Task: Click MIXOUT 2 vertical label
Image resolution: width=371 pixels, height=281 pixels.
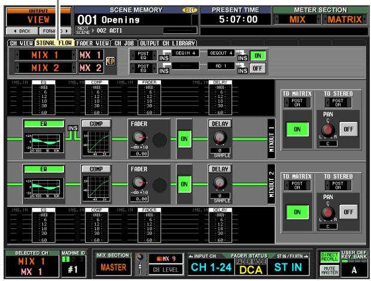Action: pos(271,184)
